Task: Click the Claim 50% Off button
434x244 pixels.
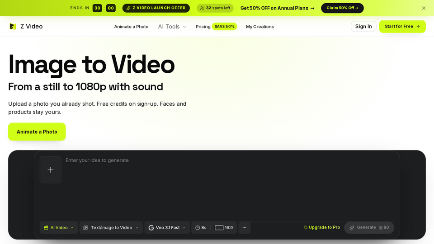Action: (x=342, y=8)
